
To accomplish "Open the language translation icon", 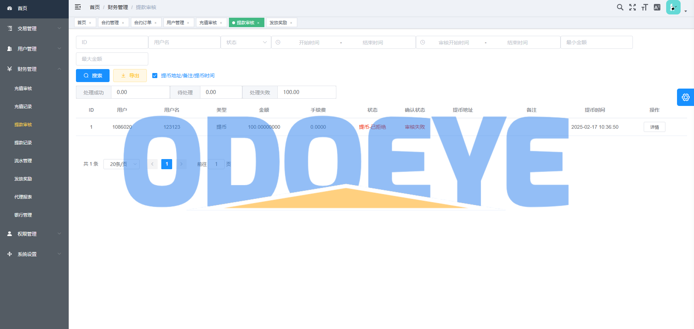I will click(657, 7).
